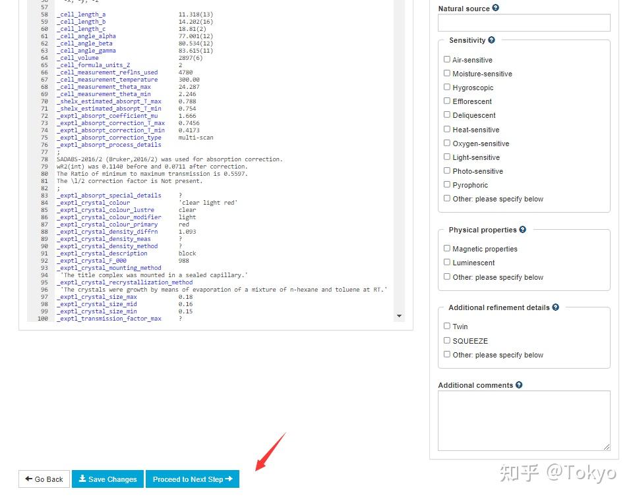Check Other under Additional refinement details

click(447, 354)
